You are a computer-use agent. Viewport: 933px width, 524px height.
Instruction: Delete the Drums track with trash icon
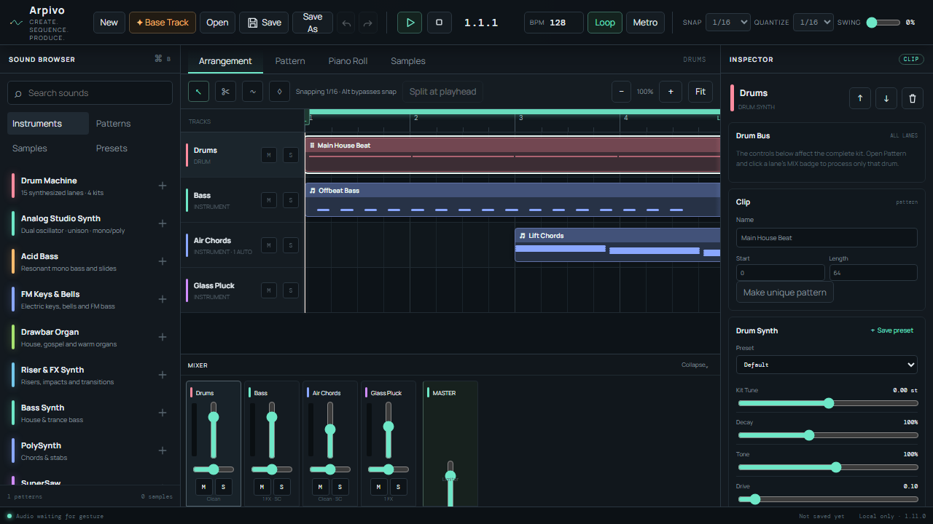tap(913, 98)
